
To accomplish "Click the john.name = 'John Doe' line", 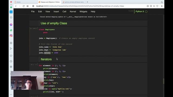I will click(51, 47).
